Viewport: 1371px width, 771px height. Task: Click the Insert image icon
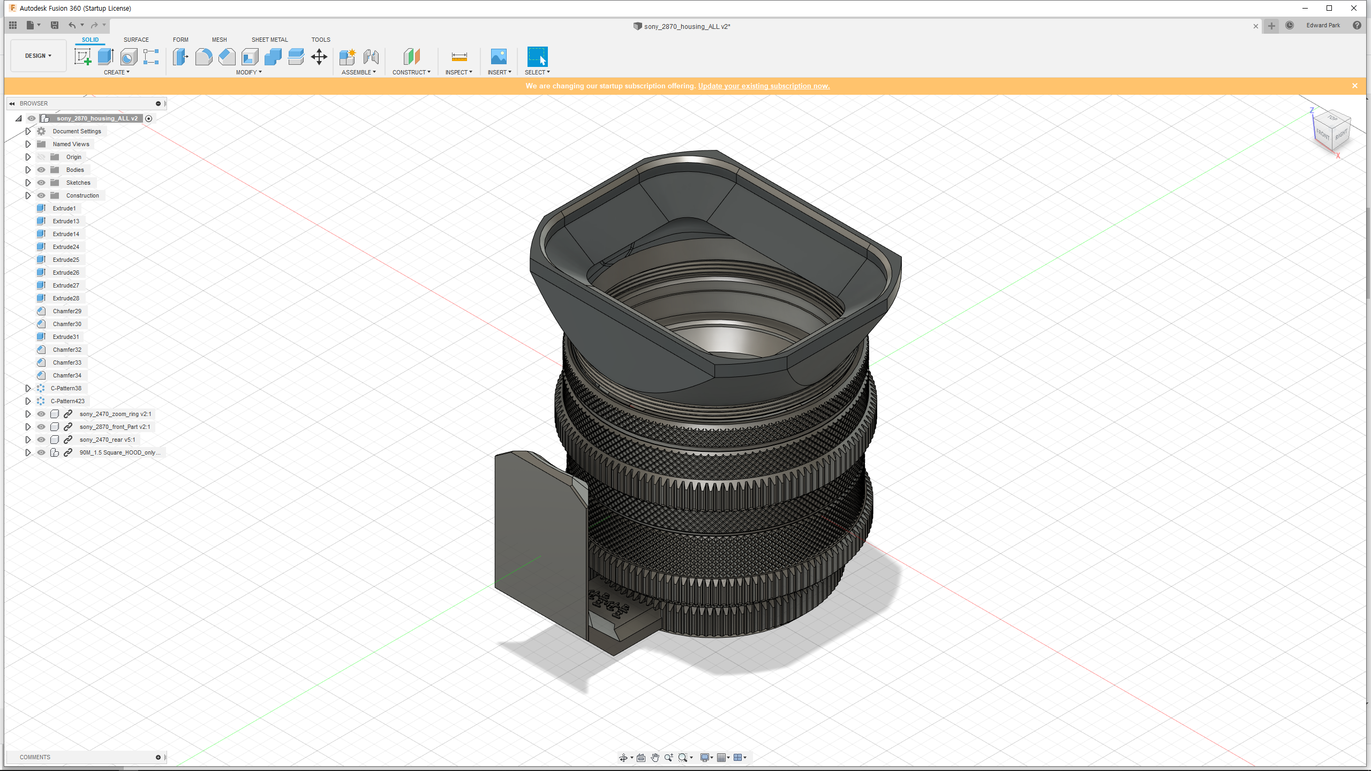(x=498, y=57)
